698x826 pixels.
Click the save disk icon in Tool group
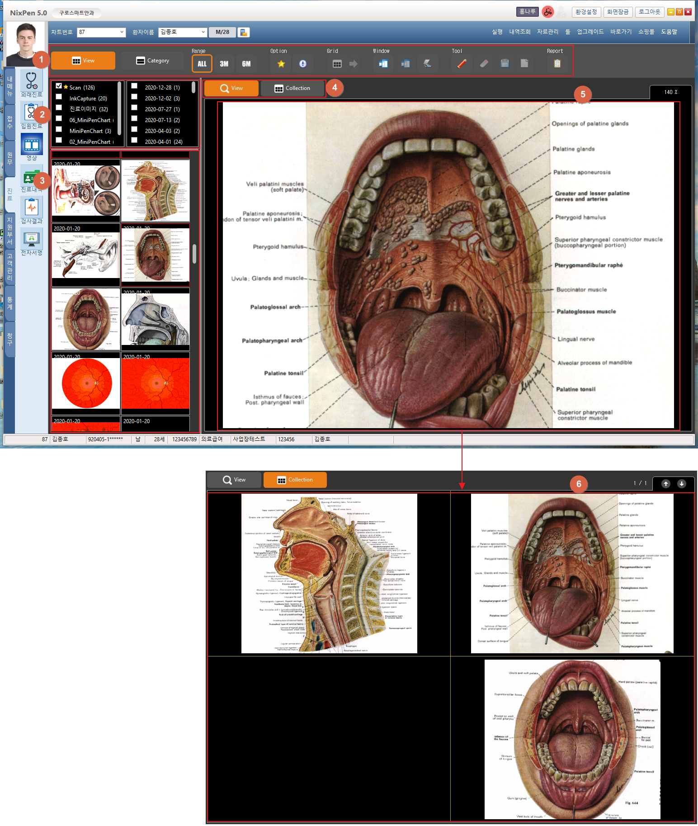(505, 64)
